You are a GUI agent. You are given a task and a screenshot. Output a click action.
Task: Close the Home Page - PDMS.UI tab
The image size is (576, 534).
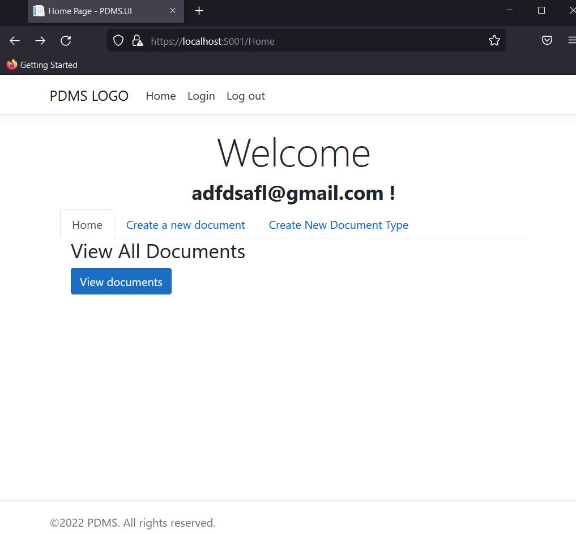click(x=173, y=11)
